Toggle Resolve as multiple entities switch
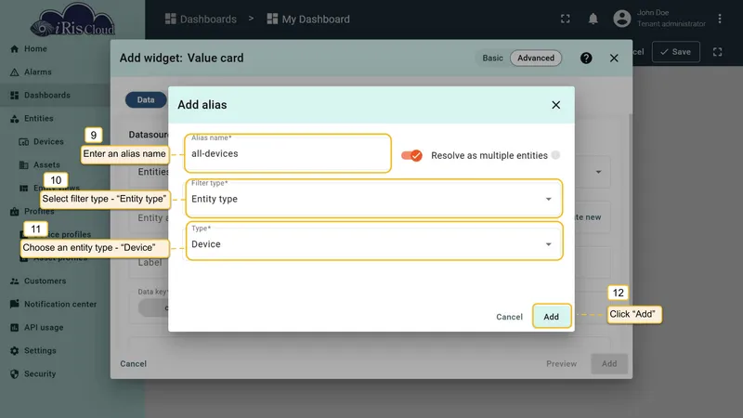Image resolution: width=743 pixels, height=418 pixels. point(411,155)
